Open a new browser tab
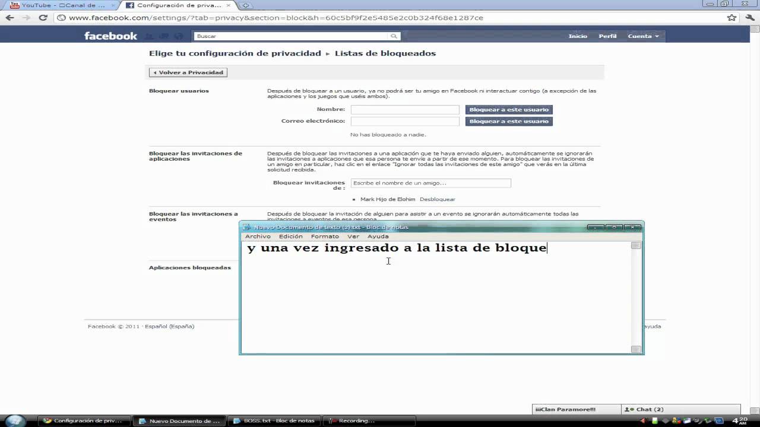The image size is (760, 427). click(x=245, y=5)
